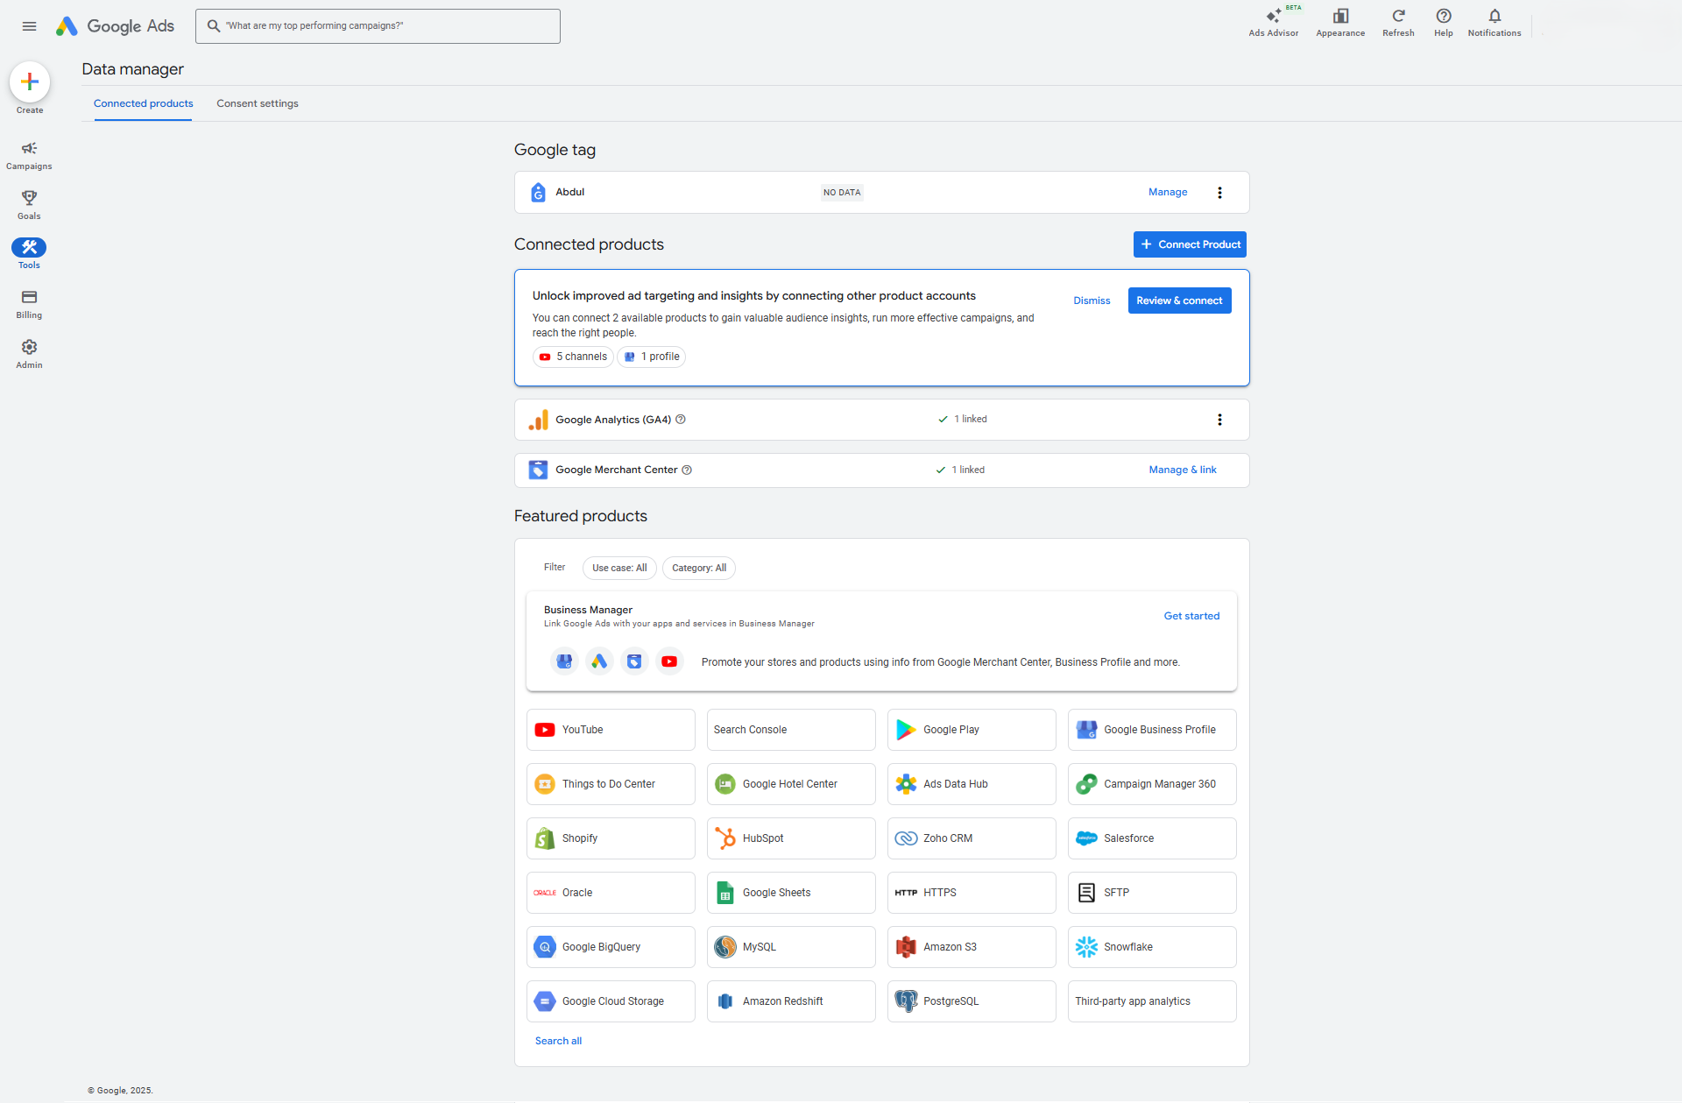This screenshot has width=1682, height=1103.
Task: Open Notifications bell
Action: tap(1495, 23)
